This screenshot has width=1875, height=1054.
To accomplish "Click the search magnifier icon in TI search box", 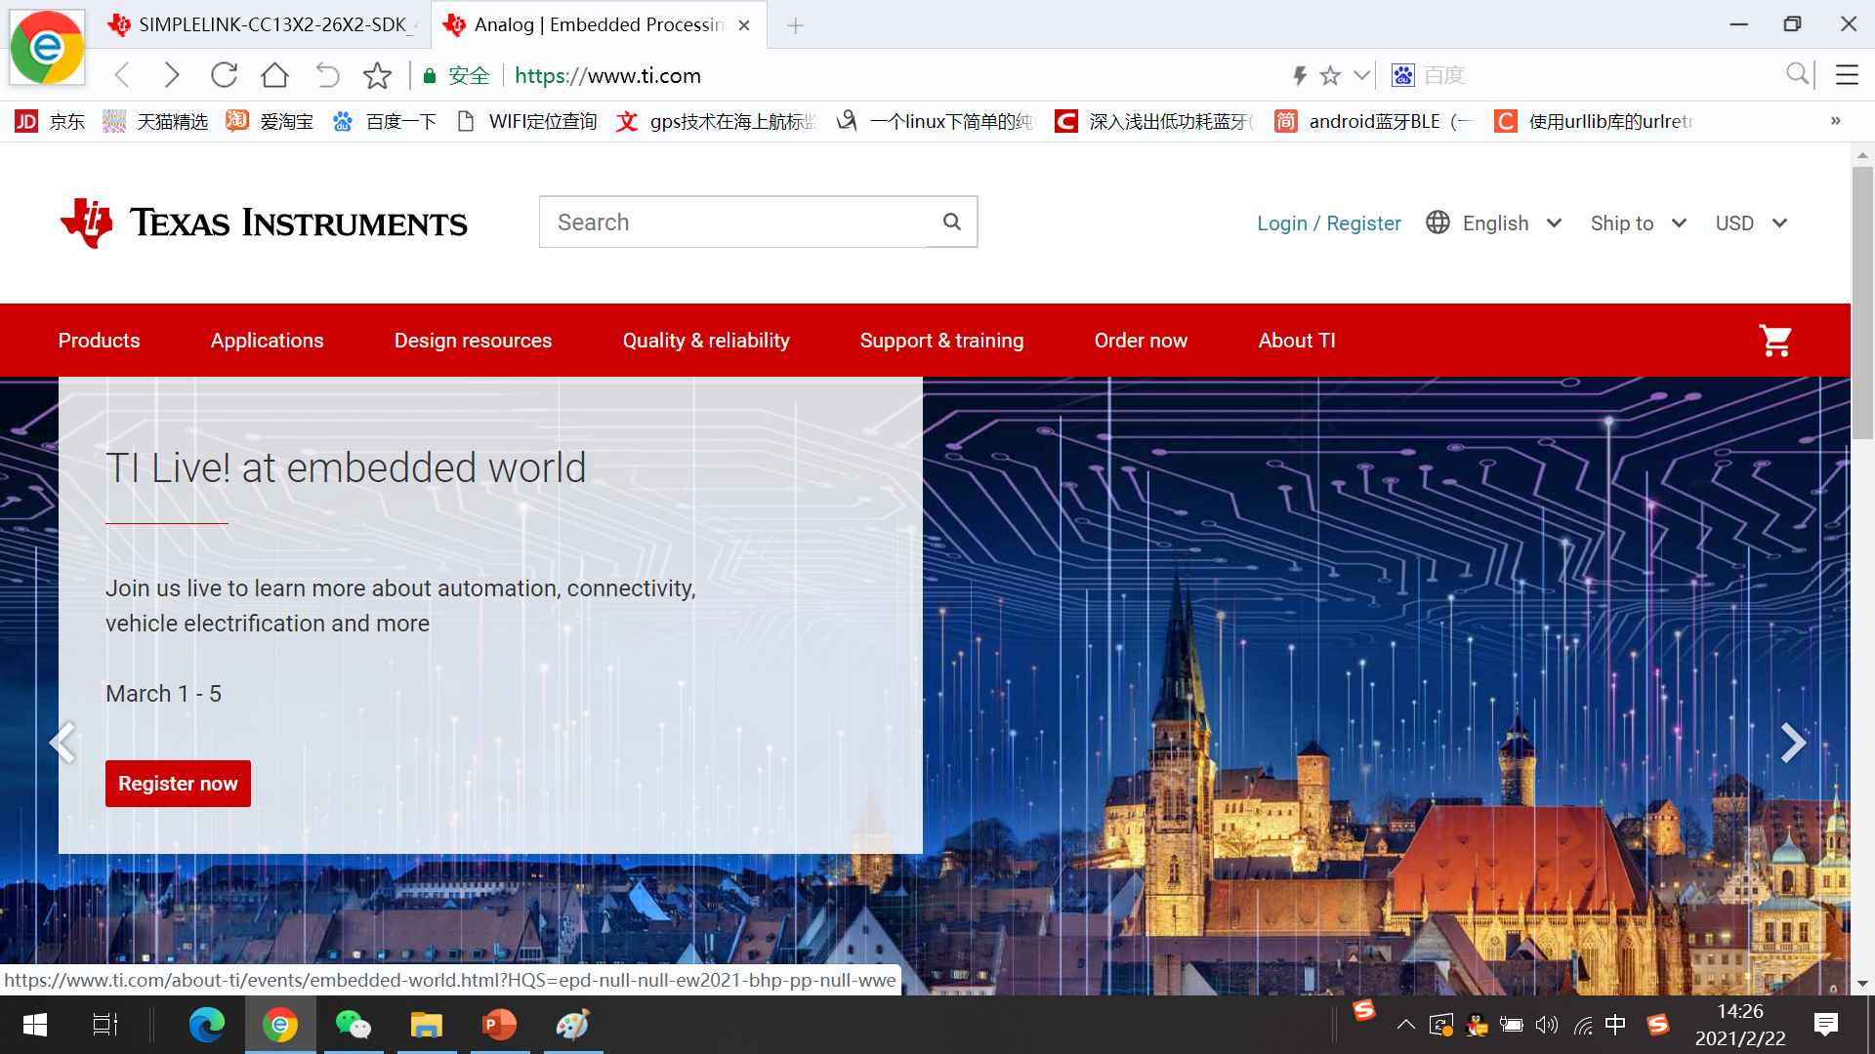I will 952,223.
